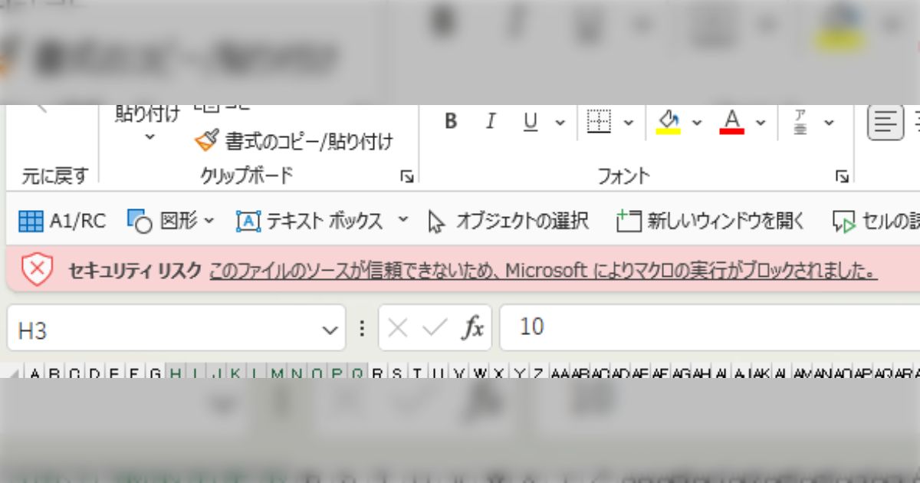Click the A1/RC reference style icon
This screenshot has width=920, height=483.
31,222
